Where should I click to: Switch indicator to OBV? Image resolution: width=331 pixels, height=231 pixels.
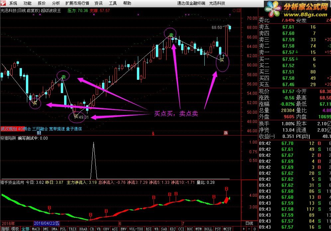click(x=106, y=229)
